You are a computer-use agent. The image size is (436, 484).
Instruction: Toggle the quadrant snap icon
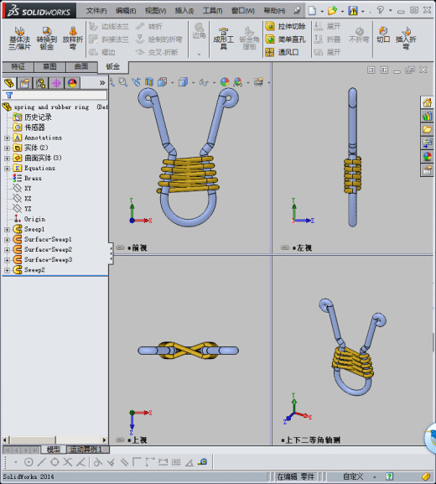(x=54, y=462)
